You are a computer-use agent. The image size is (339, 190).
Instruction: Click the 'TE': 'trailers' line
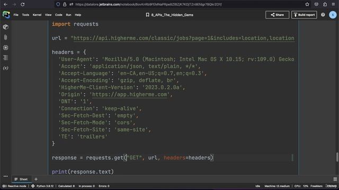pos(83,137)
